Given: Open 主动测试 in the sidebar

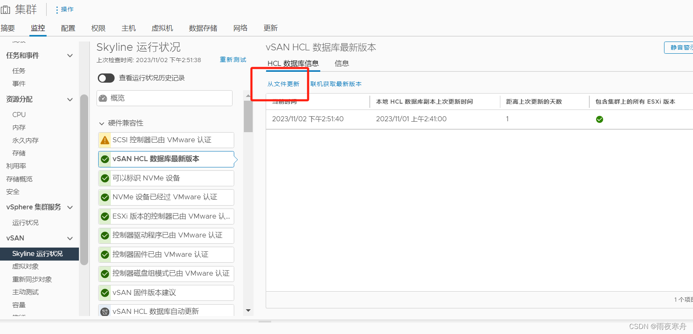Looking at the screenshot, I should (25, 292).
